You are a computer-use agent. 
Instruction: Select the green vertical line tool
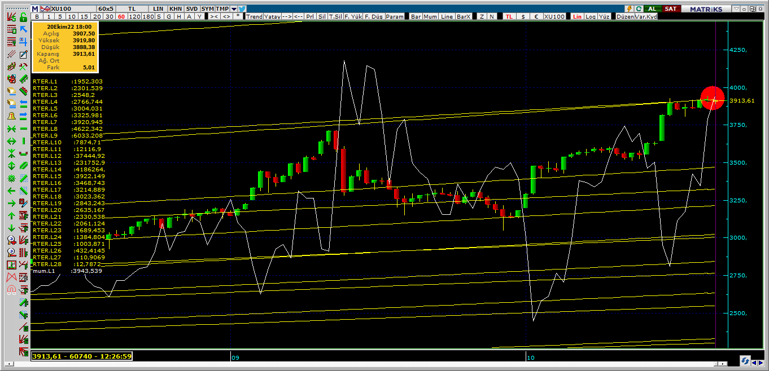click(23, 141)
